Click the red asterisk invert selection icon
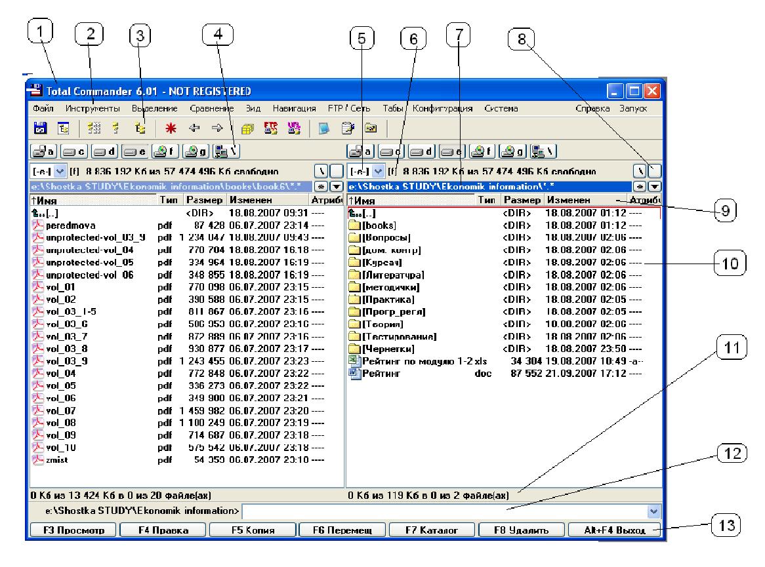Image resolution: width=765 pixels, height=567 pixels. [171, 128]
